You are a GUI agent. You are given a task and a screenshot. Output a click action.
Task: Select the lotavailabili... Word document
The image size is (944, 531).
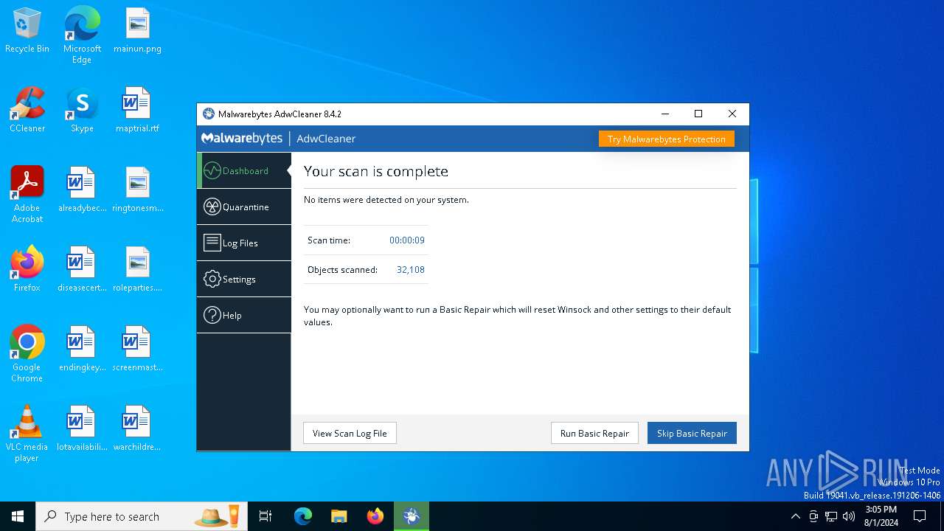82,428
